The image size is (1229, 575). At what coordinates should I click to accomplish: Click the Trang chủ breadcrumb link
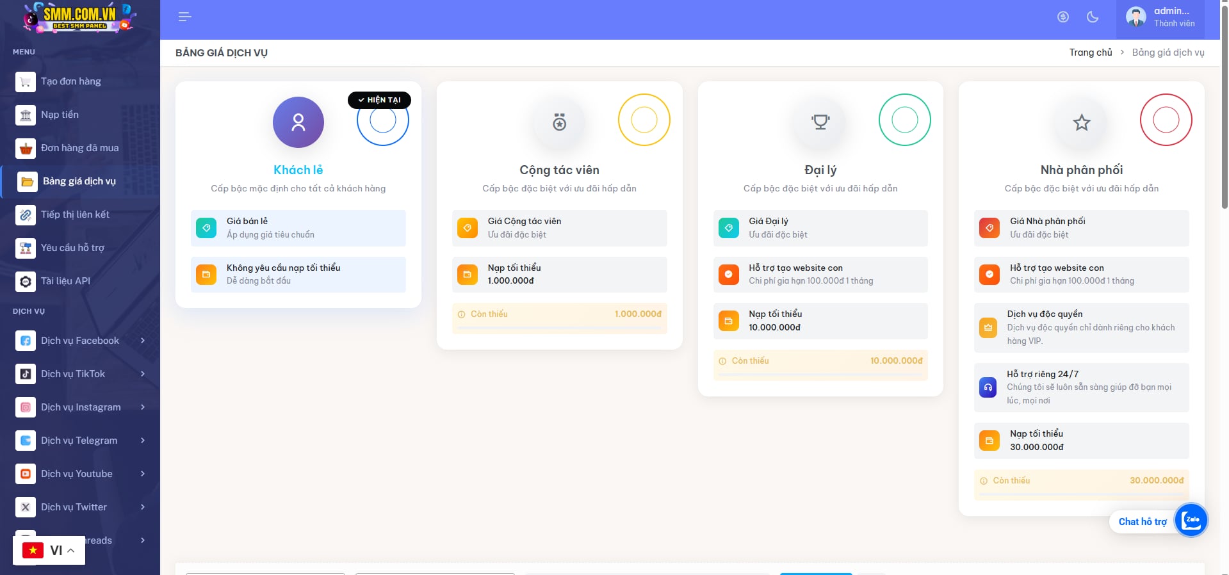pyautogui.click(x=1090, y=53)
